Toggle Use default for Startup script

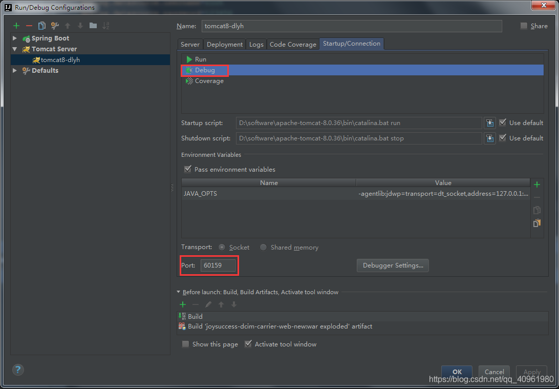[503, 122]
